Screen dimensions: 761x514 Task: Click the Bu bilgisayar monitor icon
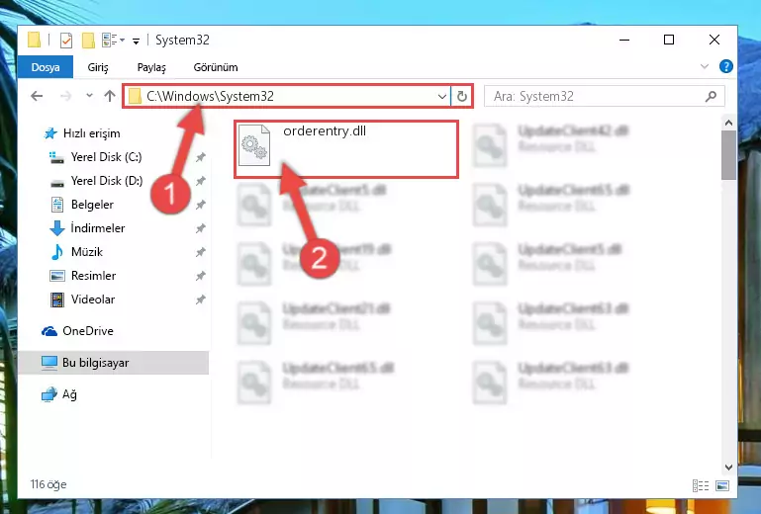[x=49, y=363]
